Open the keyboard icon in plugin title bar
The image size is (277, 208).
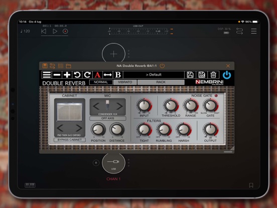(x=45, y=66)
